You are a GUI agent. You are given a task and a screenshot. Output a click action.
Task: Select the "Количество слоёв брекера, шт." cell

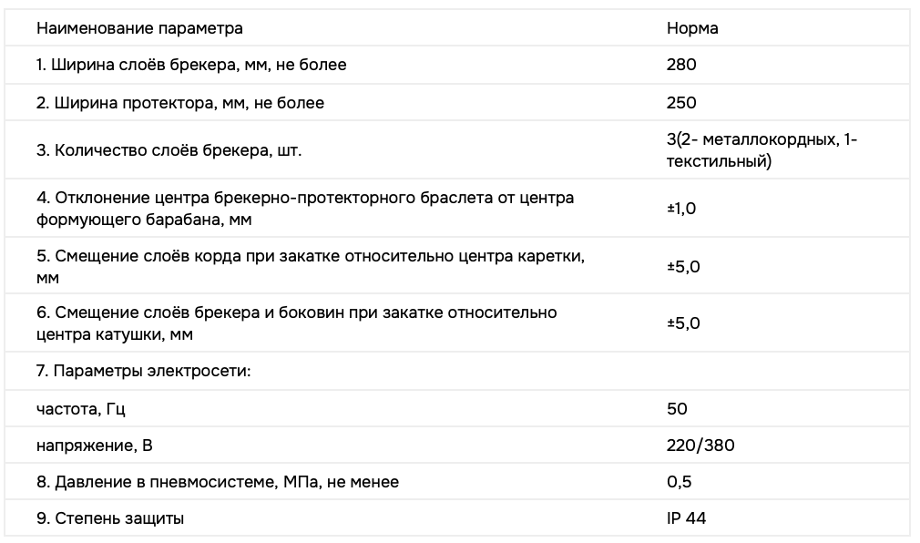(169, 150)
